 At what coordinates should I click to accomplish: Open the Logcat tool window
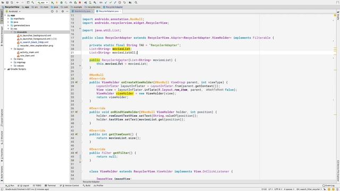click(x=24, y=186)
